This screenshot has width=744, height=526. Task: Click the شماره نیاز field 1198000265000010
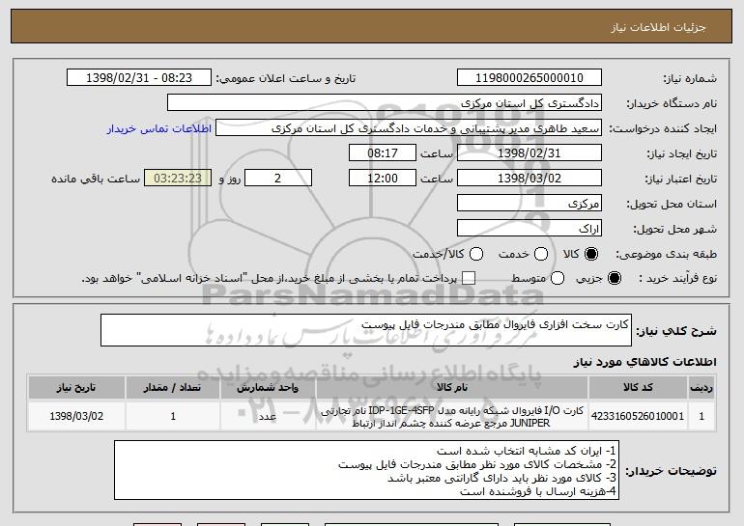pos(529,78)
